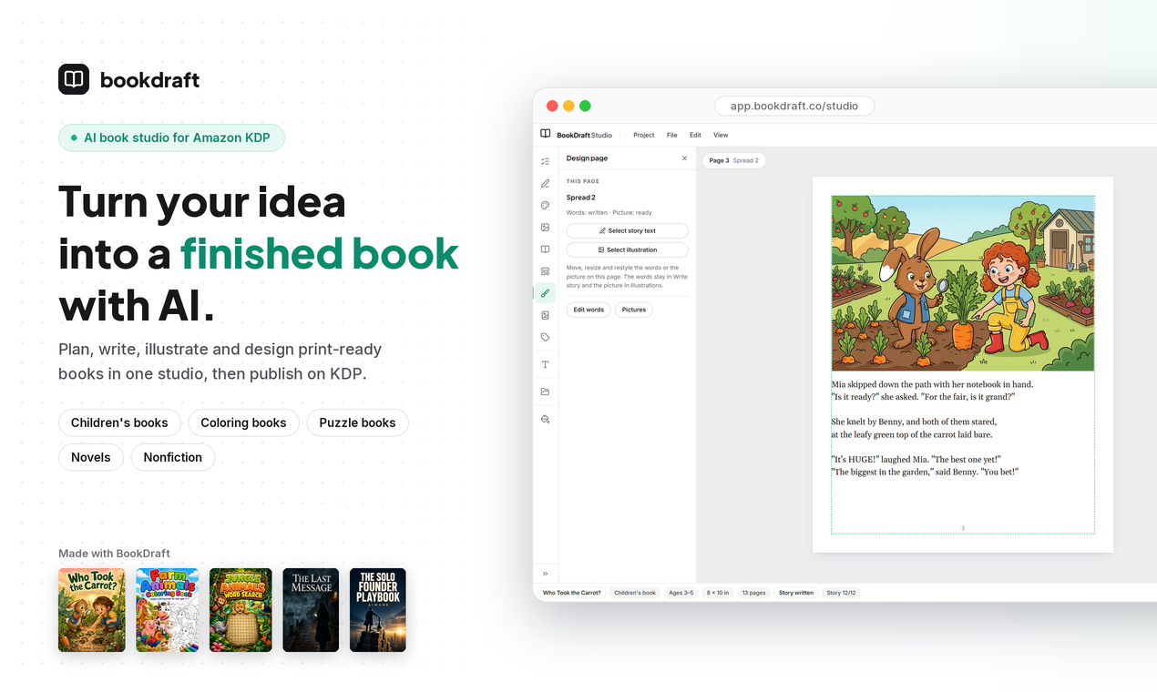The height and width of the screenshot is (692, 1157).
Task: Select the Children's books tag
Action: click(119, 422)
